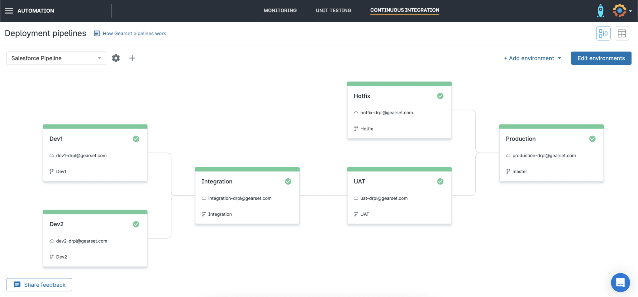Open the How Gearset pipelines work link
Image resolution: width=638 pixels, height=297 pixels.
point(134,33)
